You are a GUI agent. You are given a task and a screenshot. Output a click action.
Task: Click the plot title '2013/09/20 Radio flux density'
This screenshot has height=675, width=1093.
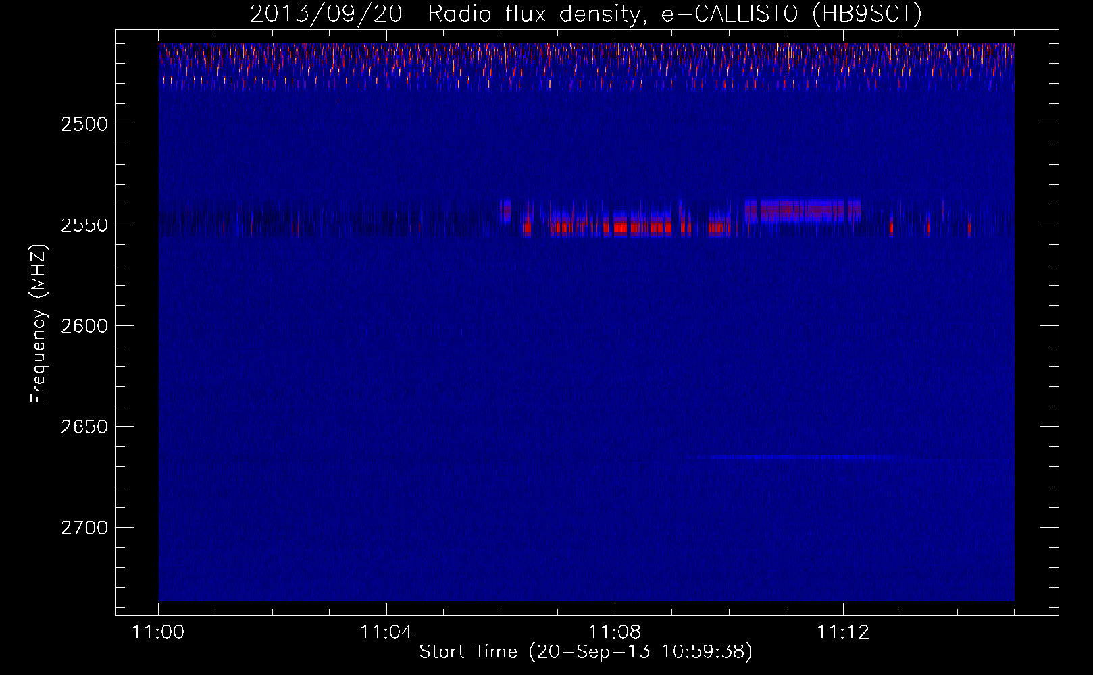click(x=586, y=13)
